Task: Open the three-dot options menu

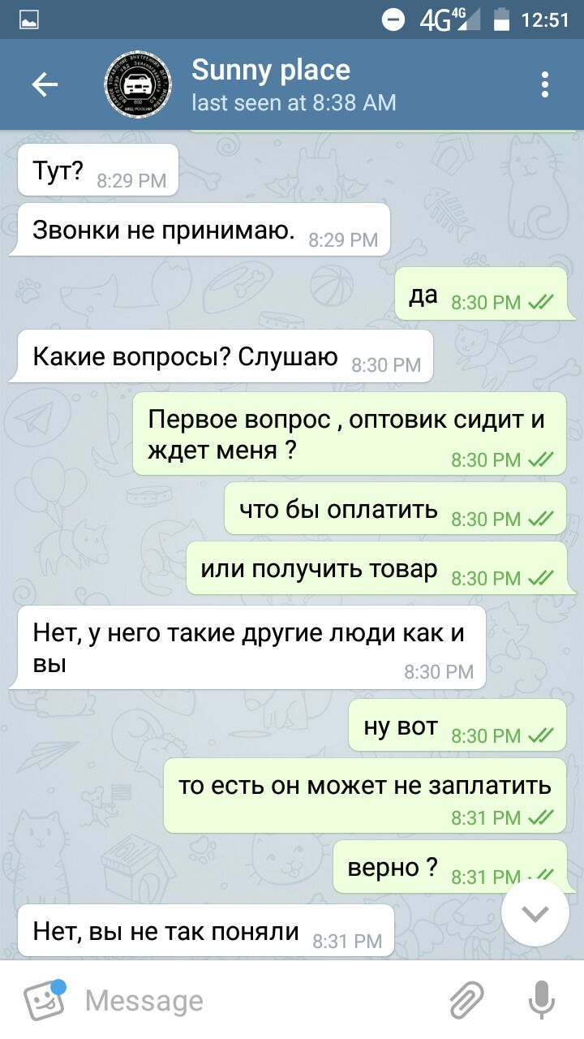Action: (x=545, y=84)
